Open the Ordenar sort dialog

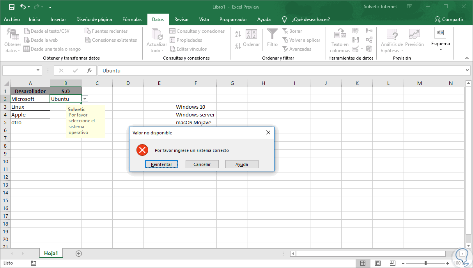(251, 38)
